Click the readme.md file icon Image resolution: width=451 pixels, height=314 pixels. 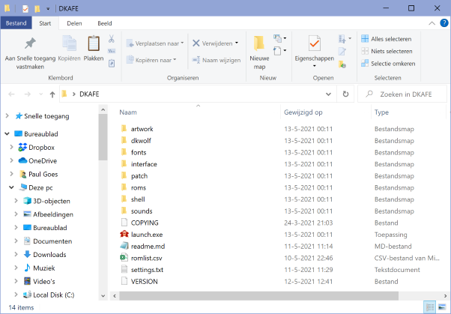(124, 246)
